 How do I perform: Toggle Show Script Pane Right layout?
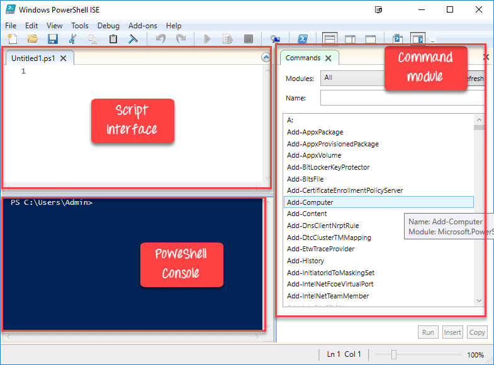(351, 39)
